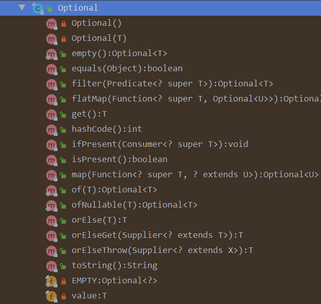Select of(T):Optional<T> method
This screenshot has width=321, height=304.
(114, 190)
